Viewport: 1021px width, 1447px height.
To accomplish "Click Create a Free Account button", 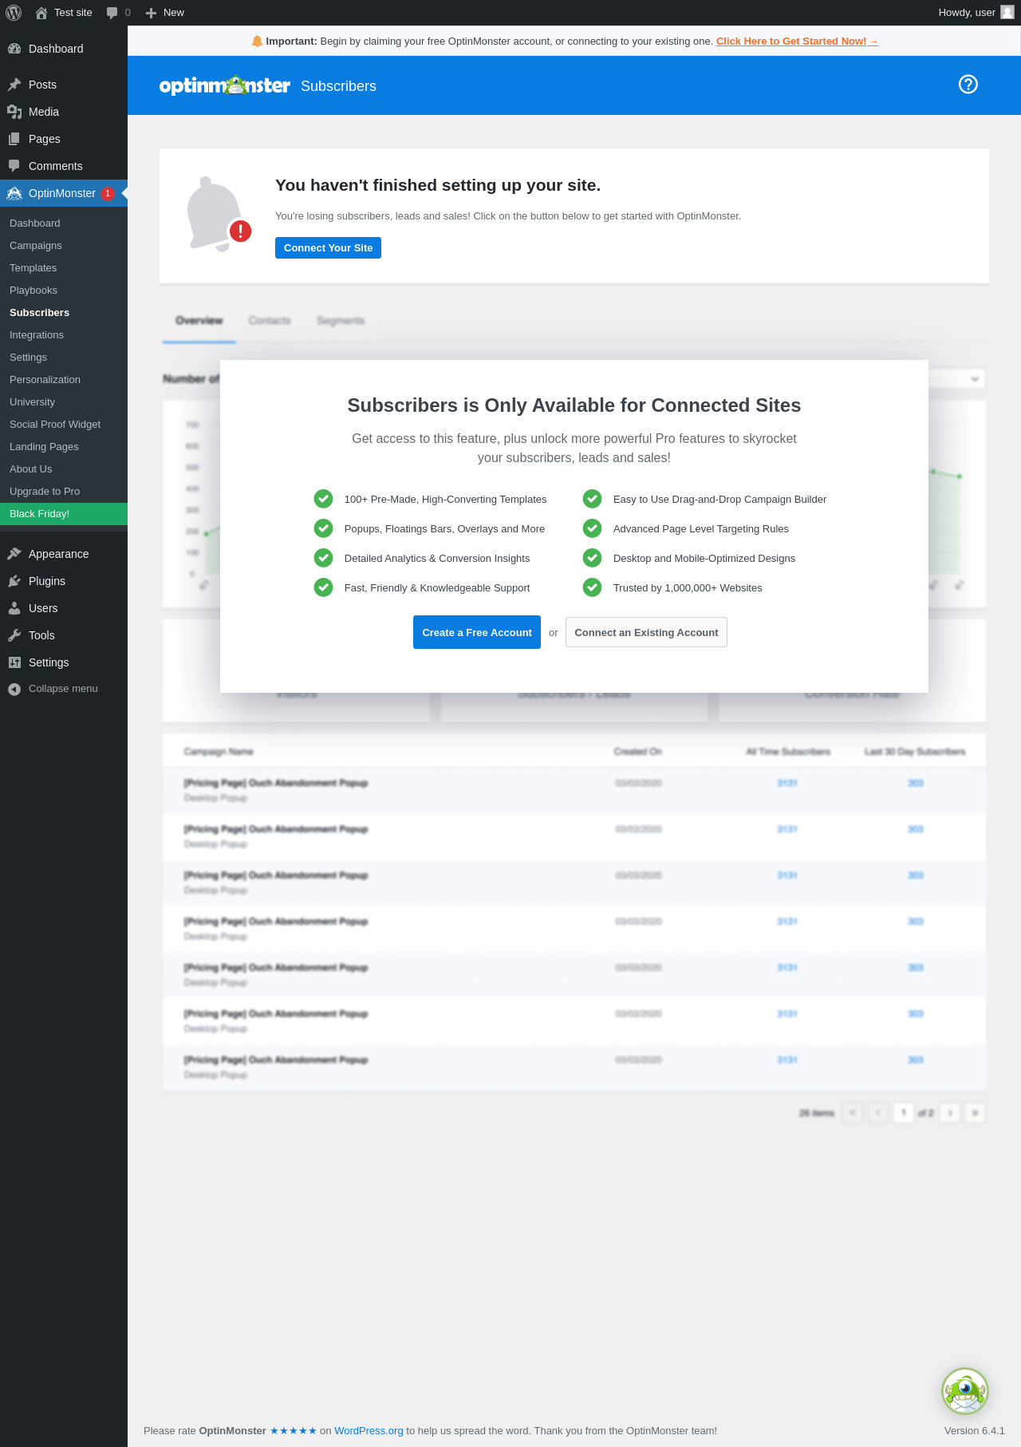I will tap(477, 632).
